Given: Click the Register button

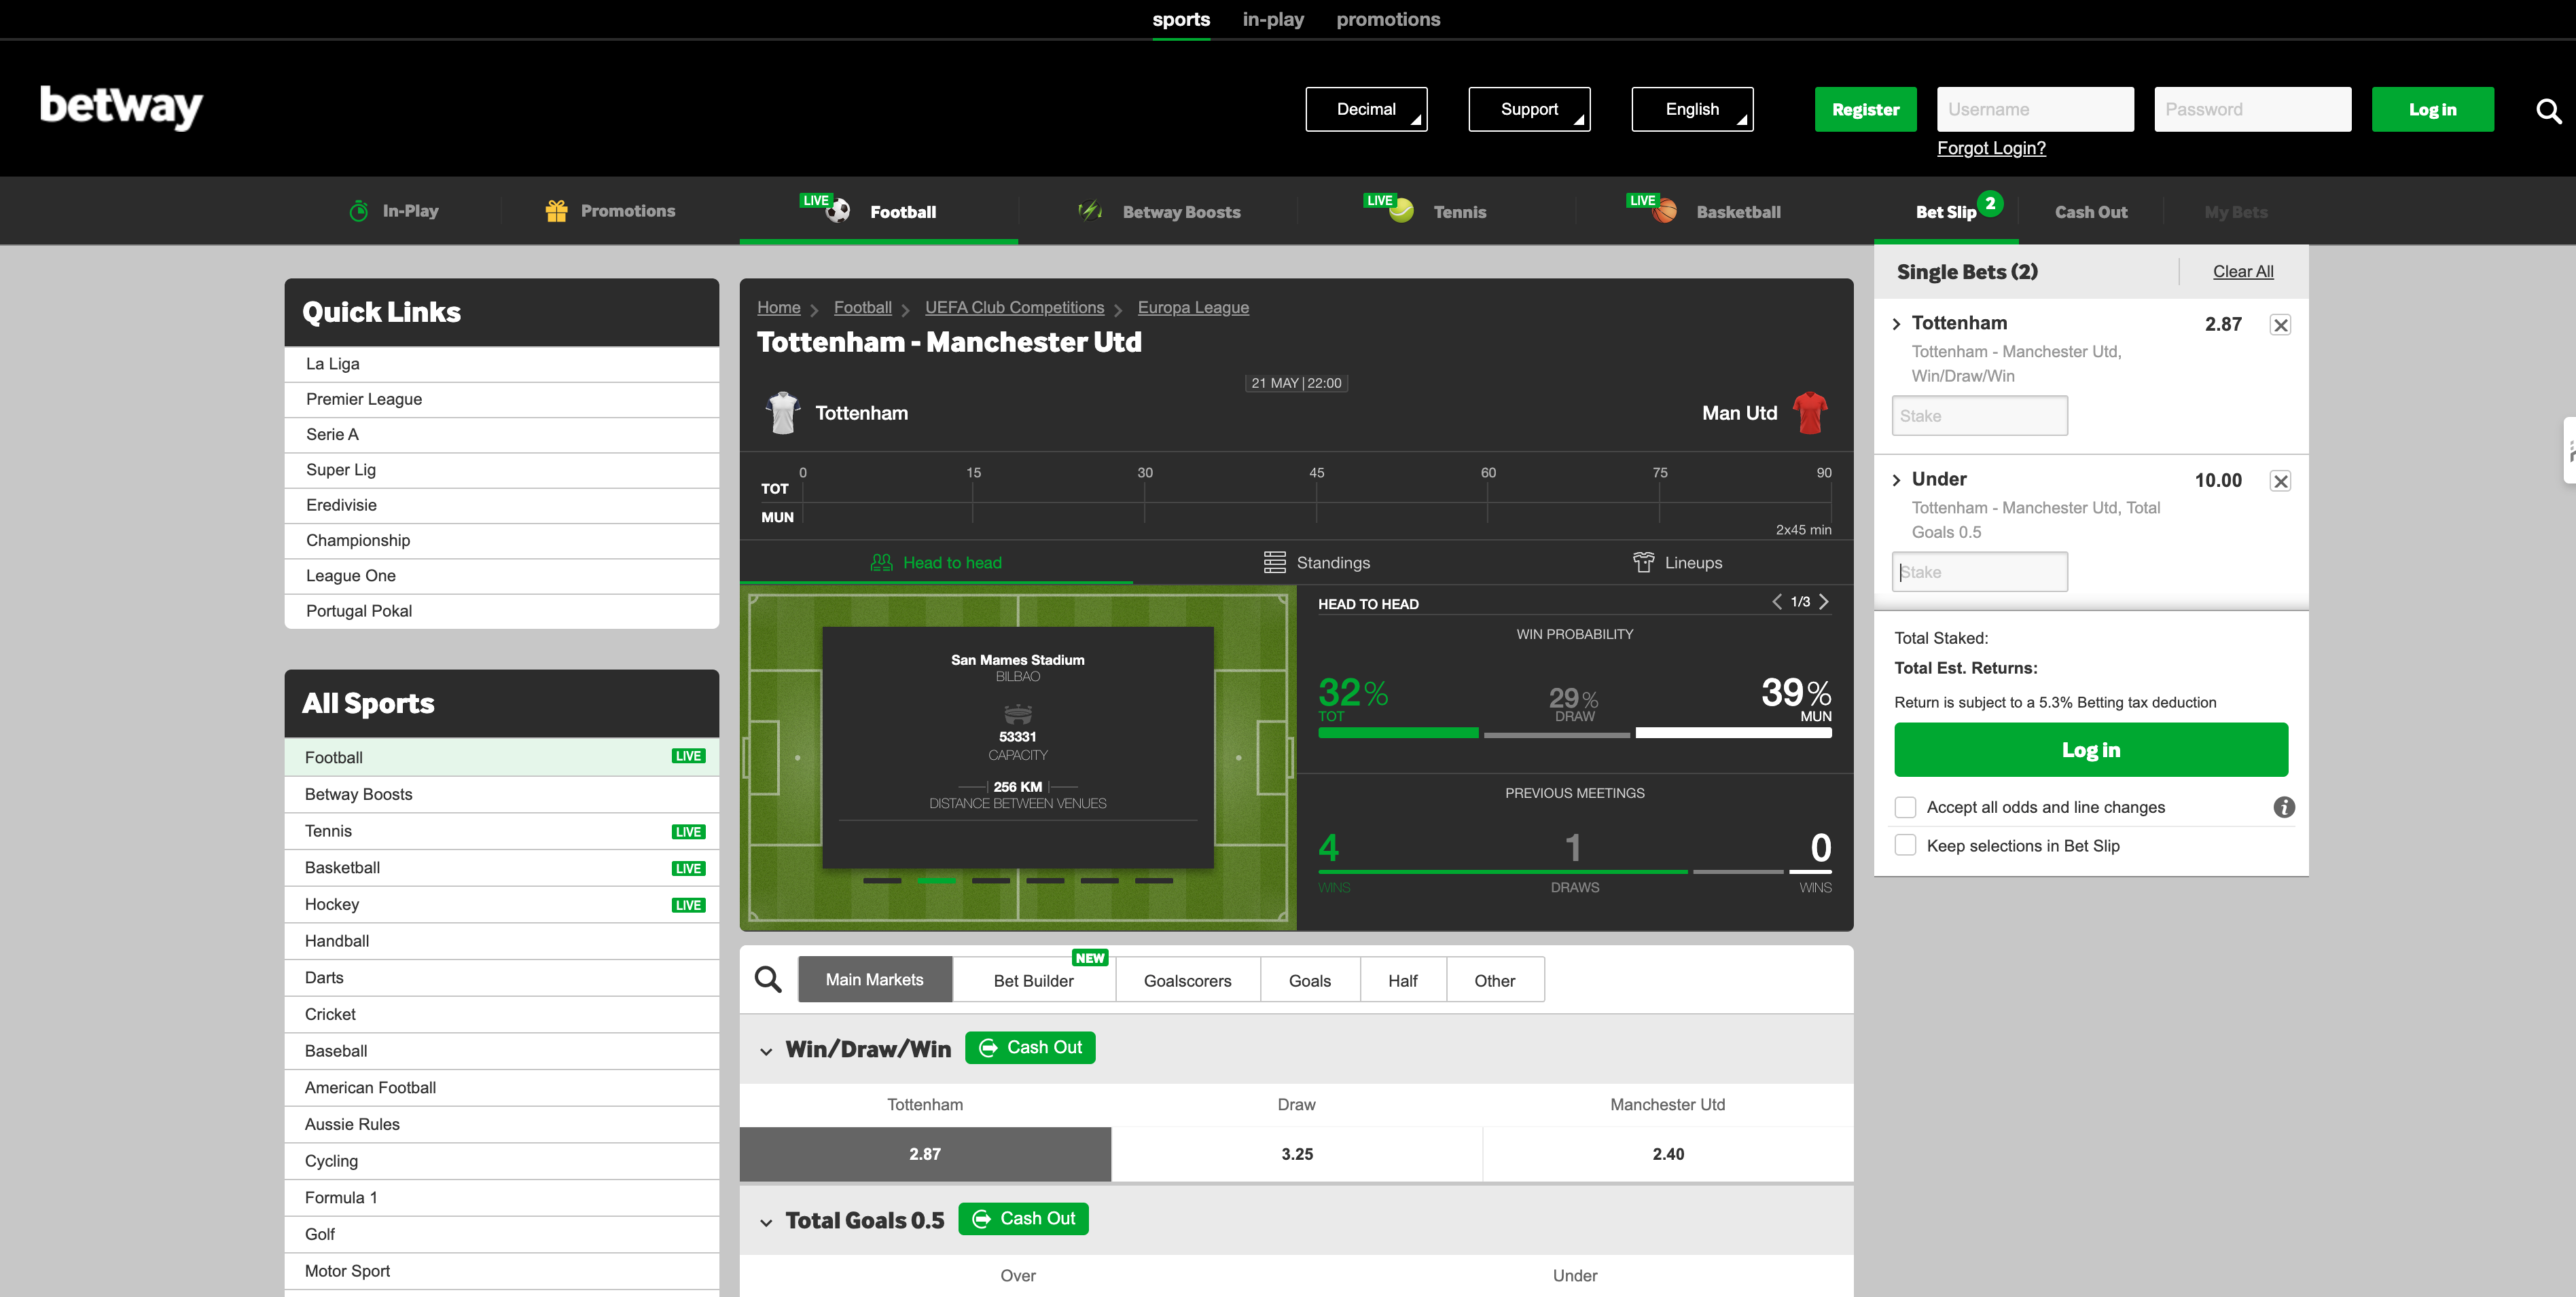Looking at the screenshot, I should pos(1865,109).
